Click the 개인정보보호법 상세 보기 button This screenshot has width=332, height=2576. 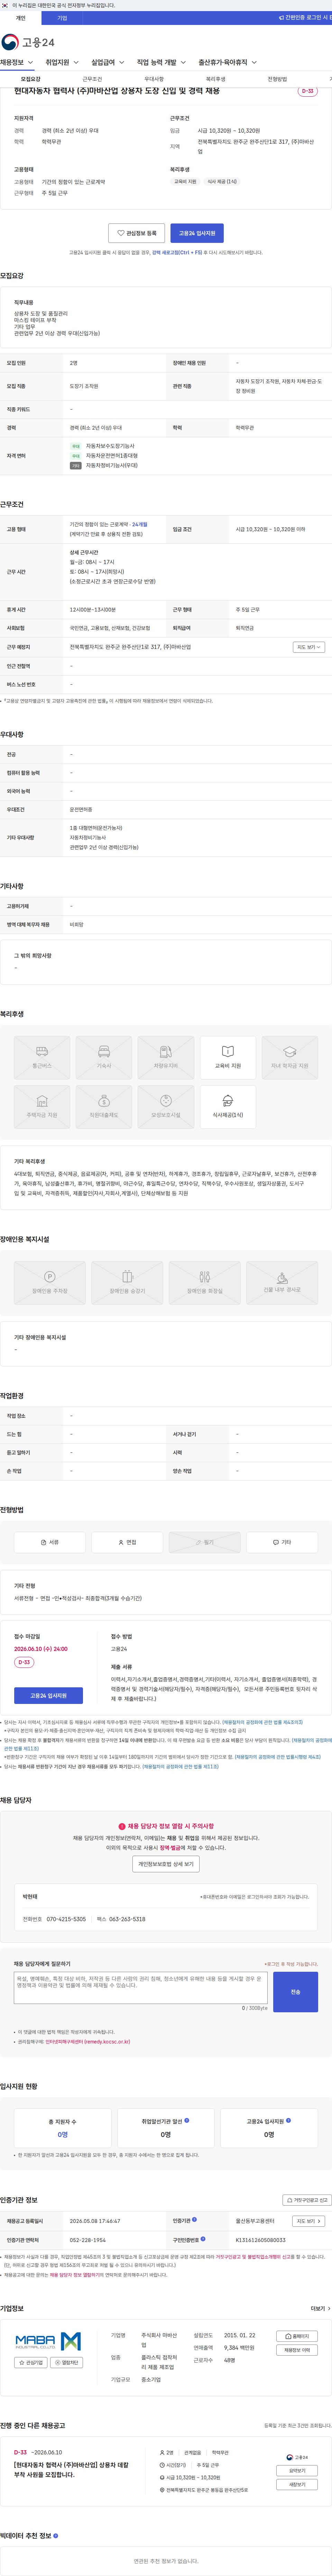[166, 1864]
